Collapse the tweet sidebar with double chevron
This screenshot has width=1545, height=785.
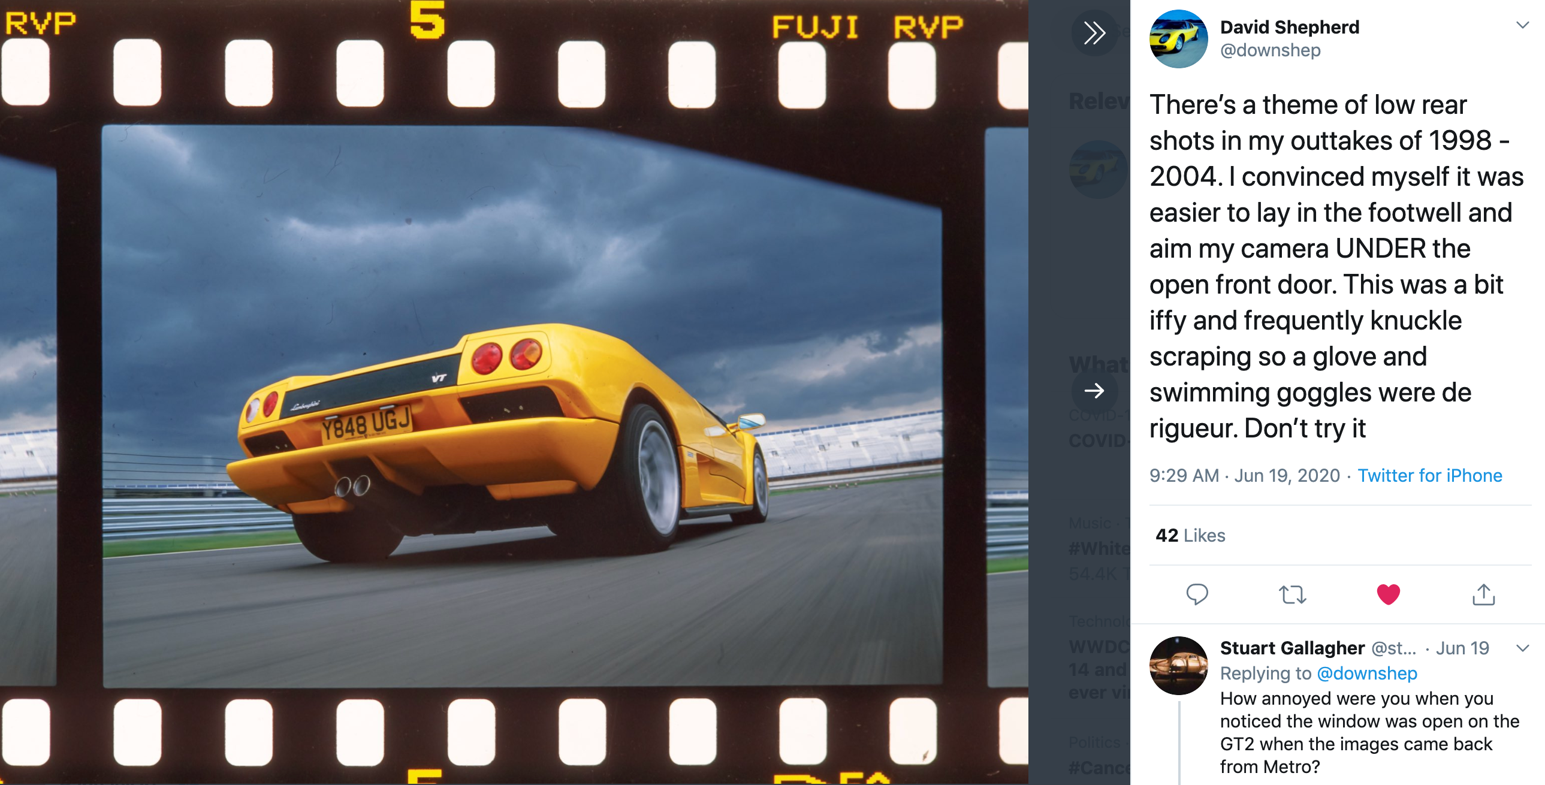click(x=1094, y=32)
